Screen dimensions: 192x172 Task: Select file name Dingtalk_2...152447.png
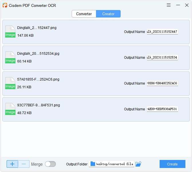tap(37, 28)
